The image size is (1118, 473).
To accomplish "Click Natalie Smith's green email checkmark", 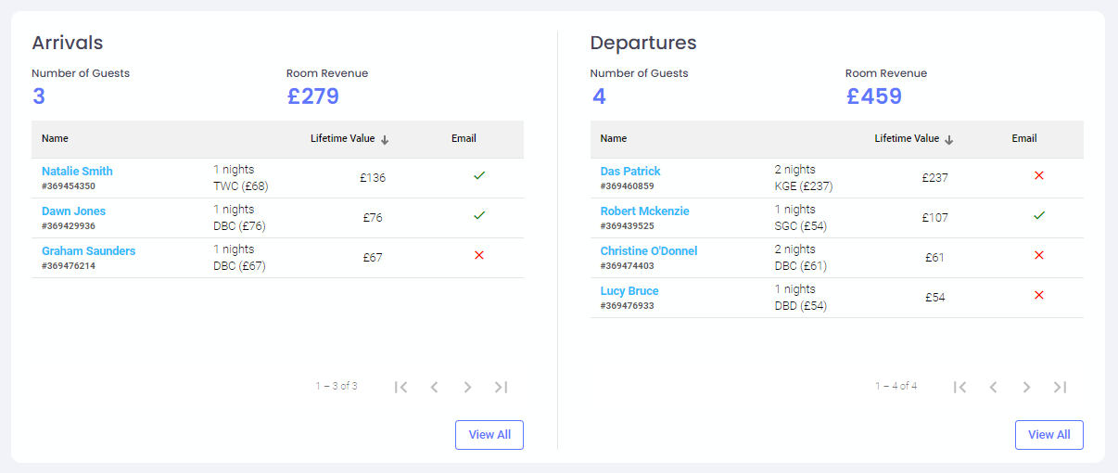I will tap(479, 175).
